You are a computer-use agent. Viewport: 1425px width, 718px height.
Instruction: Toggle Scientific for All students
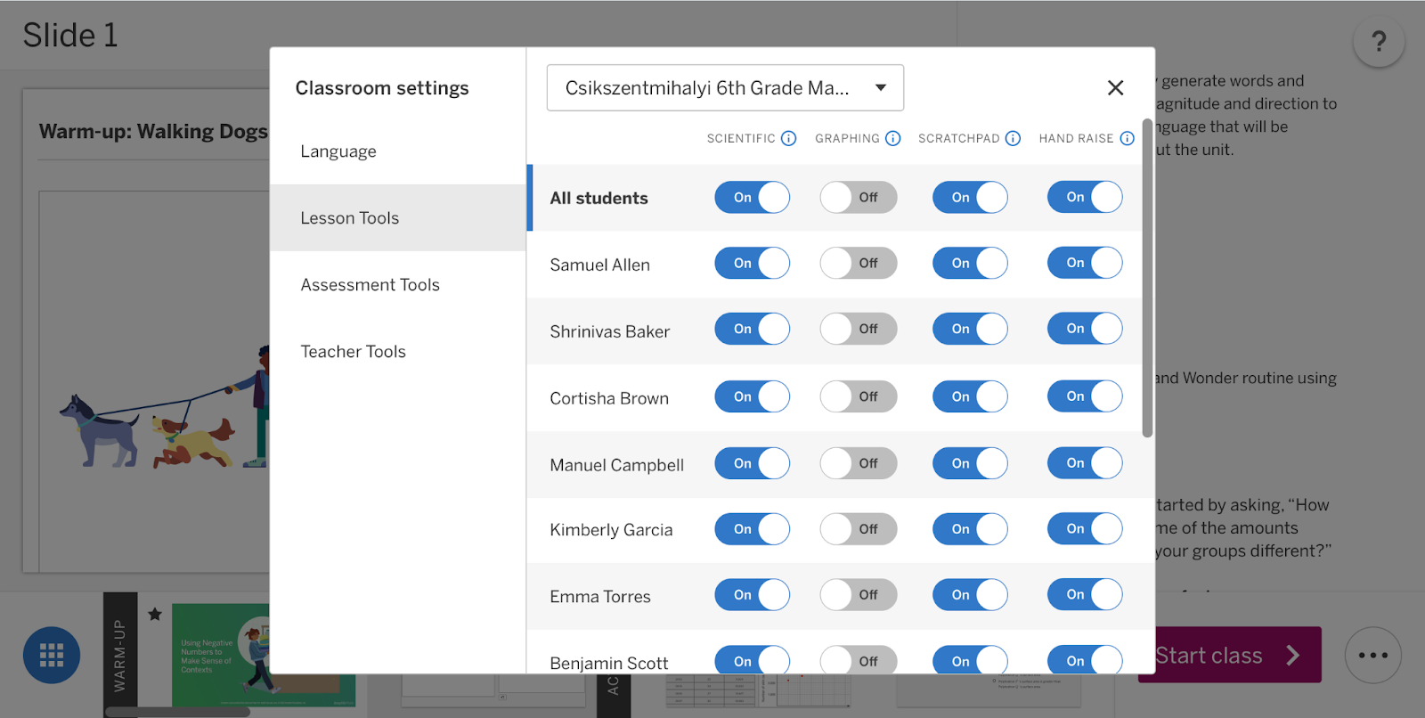coord(752,197)
